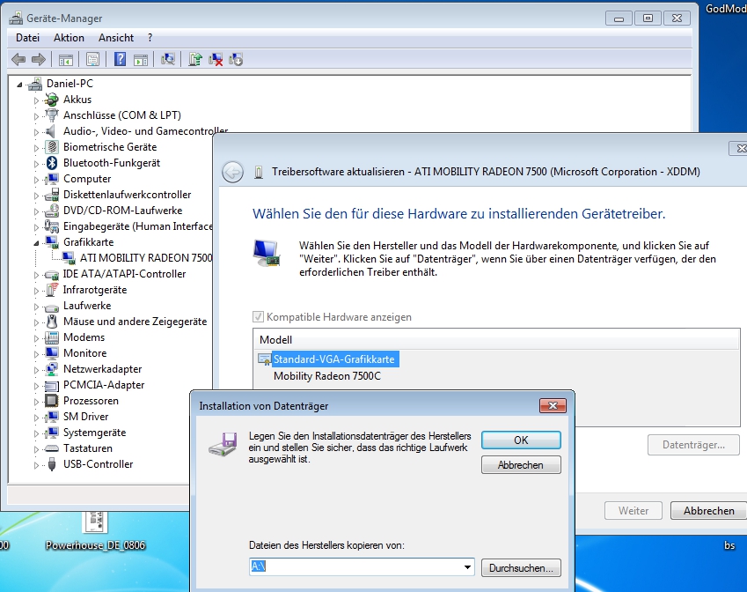Click the scan for hardware changes icon

tap(168, 60)
